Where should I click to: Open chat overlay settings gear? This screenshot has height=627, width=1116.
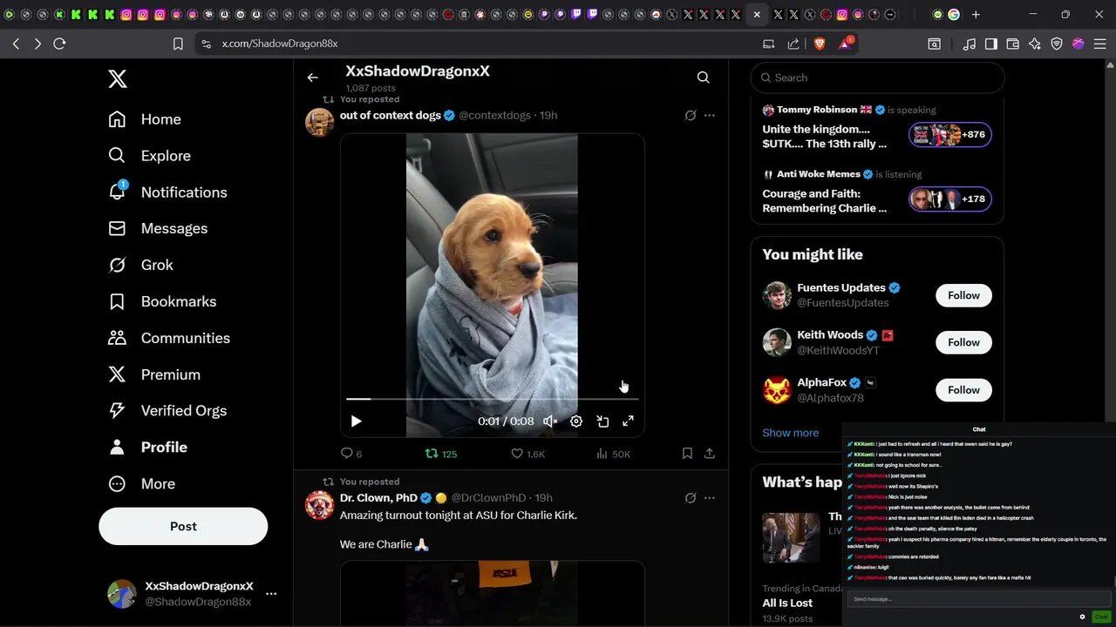click(1082, 617)
